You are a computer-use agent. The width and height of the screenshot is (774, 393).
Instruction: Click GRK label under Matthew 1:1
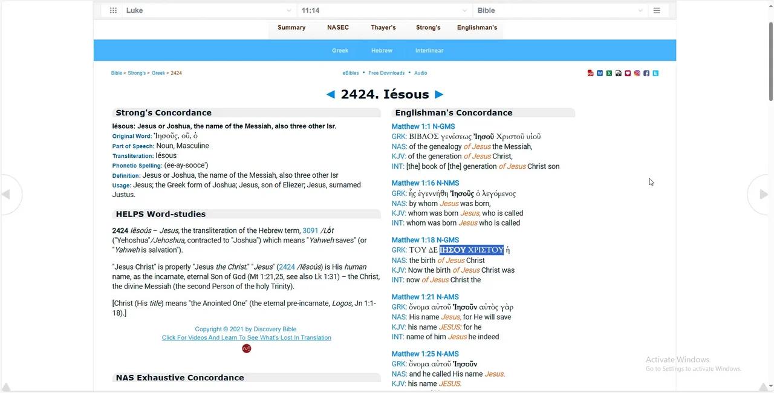[x=399, y=137]
